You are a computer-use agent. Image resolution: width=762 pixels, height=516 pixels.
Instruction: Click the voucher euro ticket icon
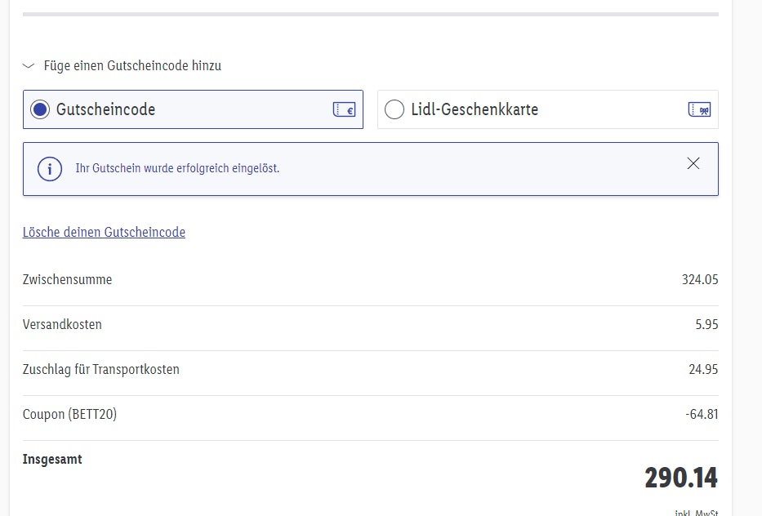click(344, 109)
